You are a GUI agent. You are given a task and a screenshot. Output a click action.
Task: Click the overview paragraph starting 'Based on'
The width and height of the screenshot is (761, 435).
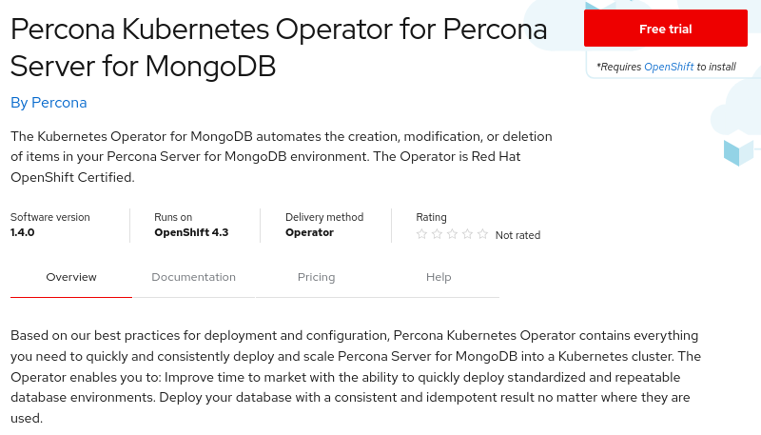[356, 376]
